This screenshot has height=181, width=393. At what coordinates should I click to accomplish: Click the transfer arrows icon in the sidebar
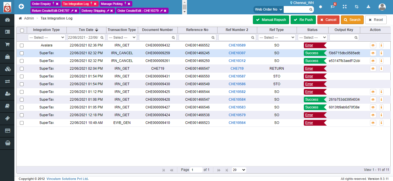(x=7, y=81)
